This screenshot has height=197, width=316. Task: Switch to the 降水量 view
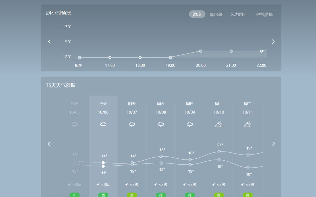tap(216, 14)
